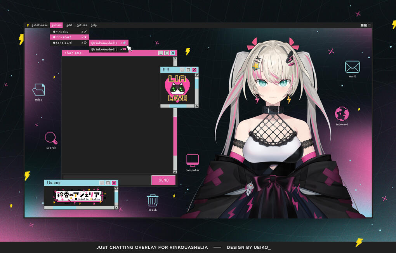Expand the edit menu
This screenshot has width=396, height=253.
coord(69,25)
